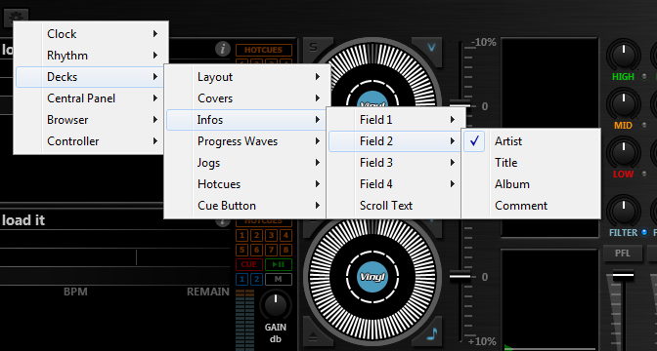Select blue button 1 below CUE
657x351 pixels.
click(242, 279)
